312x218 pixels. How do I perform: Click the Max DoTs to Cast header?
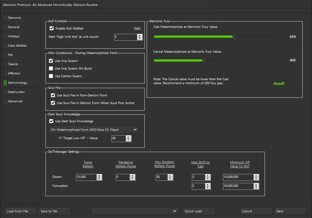pos(200,164)
